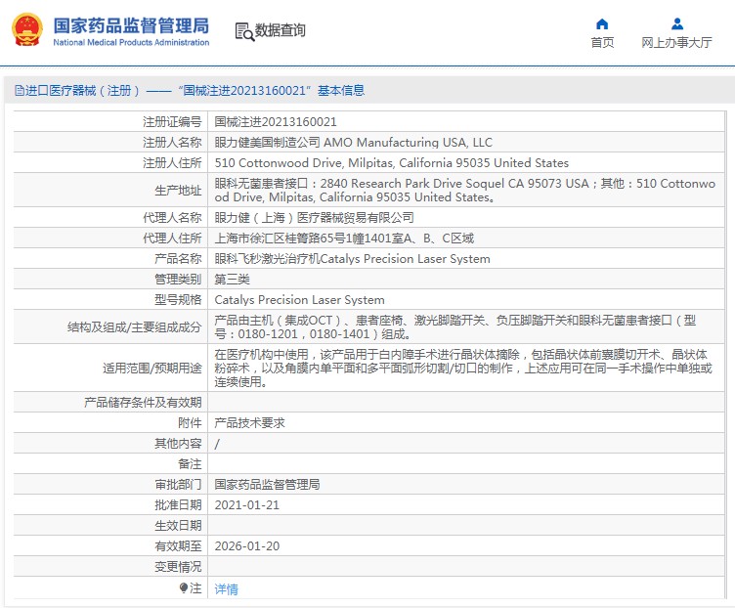Click the 国家药品监督管理局 site title
Image resolution: width=735 pixels, height=608 pixels.
(131, 25)
